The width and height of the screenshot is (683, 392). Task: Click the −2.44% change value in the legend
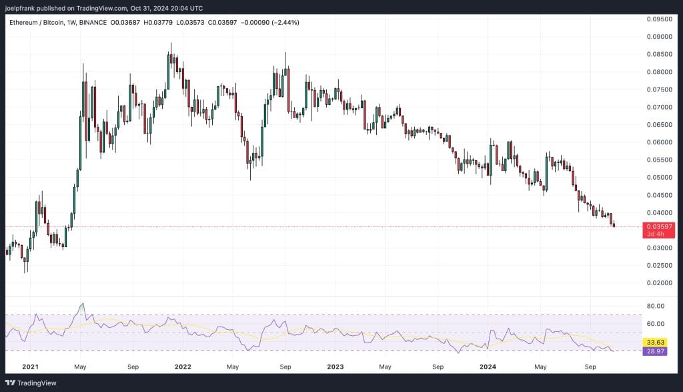[x=285, y=22]
